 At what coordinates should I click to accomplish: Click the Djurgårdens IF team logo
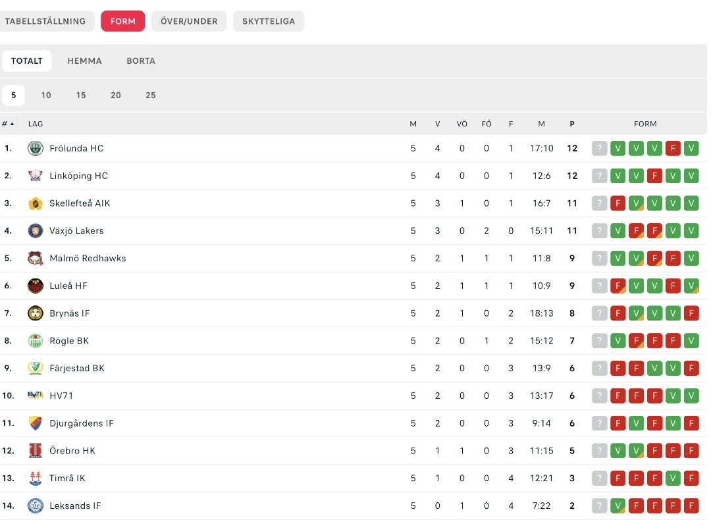[36, 423]
